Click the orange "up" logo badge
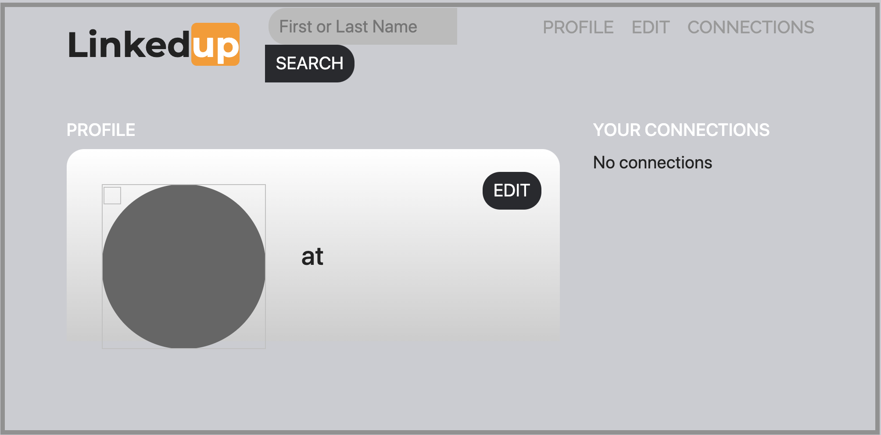Viewport: 881px width, 435px height. (x=215, y=44)
